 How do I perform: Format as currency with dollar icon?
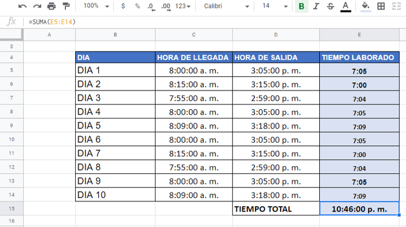click(123, 6)
